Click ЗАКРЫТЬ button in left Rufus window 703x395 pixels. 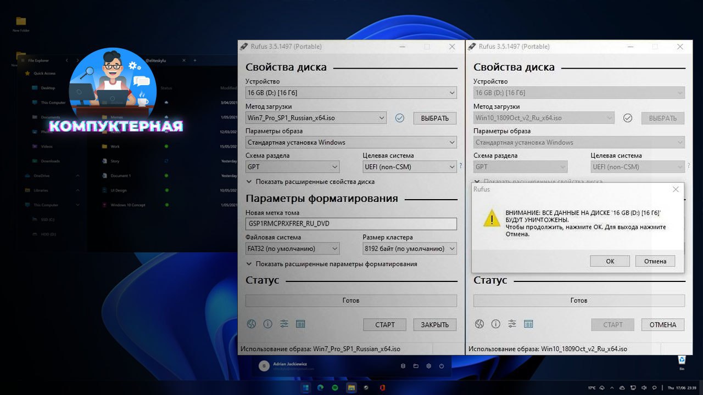pos(435,325)
